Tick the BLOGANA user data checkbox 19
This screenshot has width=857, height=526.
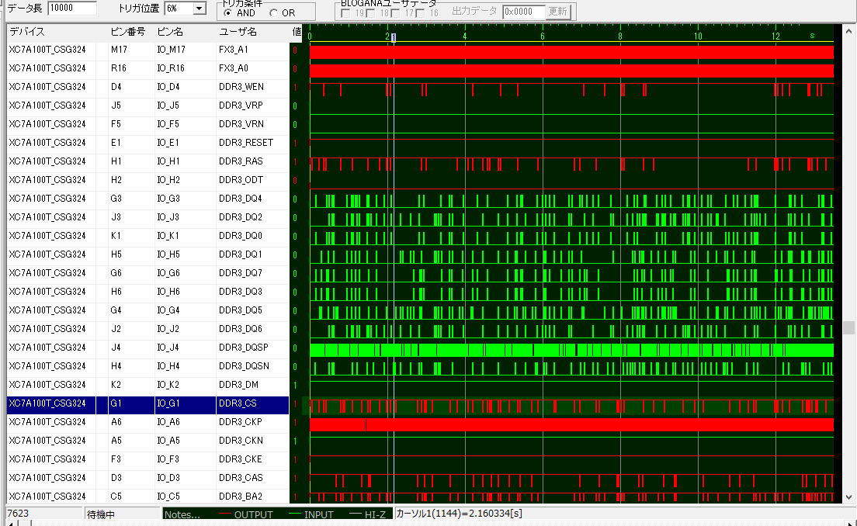[346, 12]
